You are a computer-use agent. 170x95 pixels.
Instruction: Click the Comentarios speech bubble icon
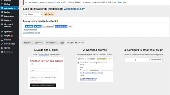point(2,16)
